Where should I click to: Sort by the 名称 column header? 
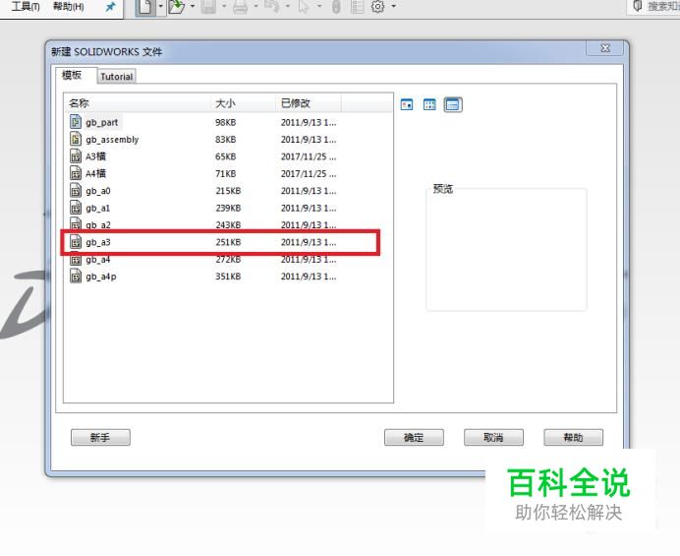(138, 103)
